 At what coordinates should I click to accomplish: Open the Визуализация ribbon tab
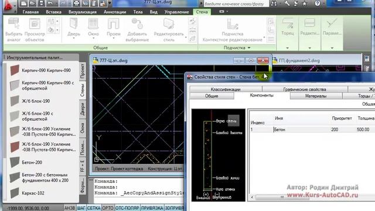pos(83,12)
